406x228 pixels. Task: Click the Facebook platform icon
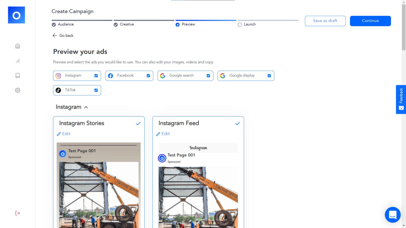[x=111, y=75]
